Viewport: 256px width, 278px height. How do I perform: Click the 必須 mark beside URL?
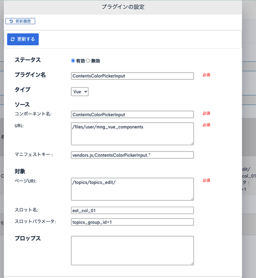pos(207,125)
